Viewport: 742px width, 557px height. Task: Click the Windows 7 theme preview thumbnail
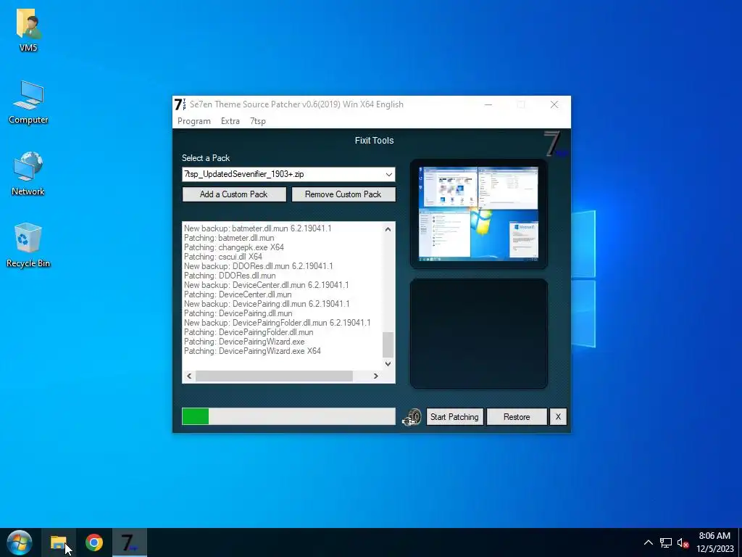478,214
